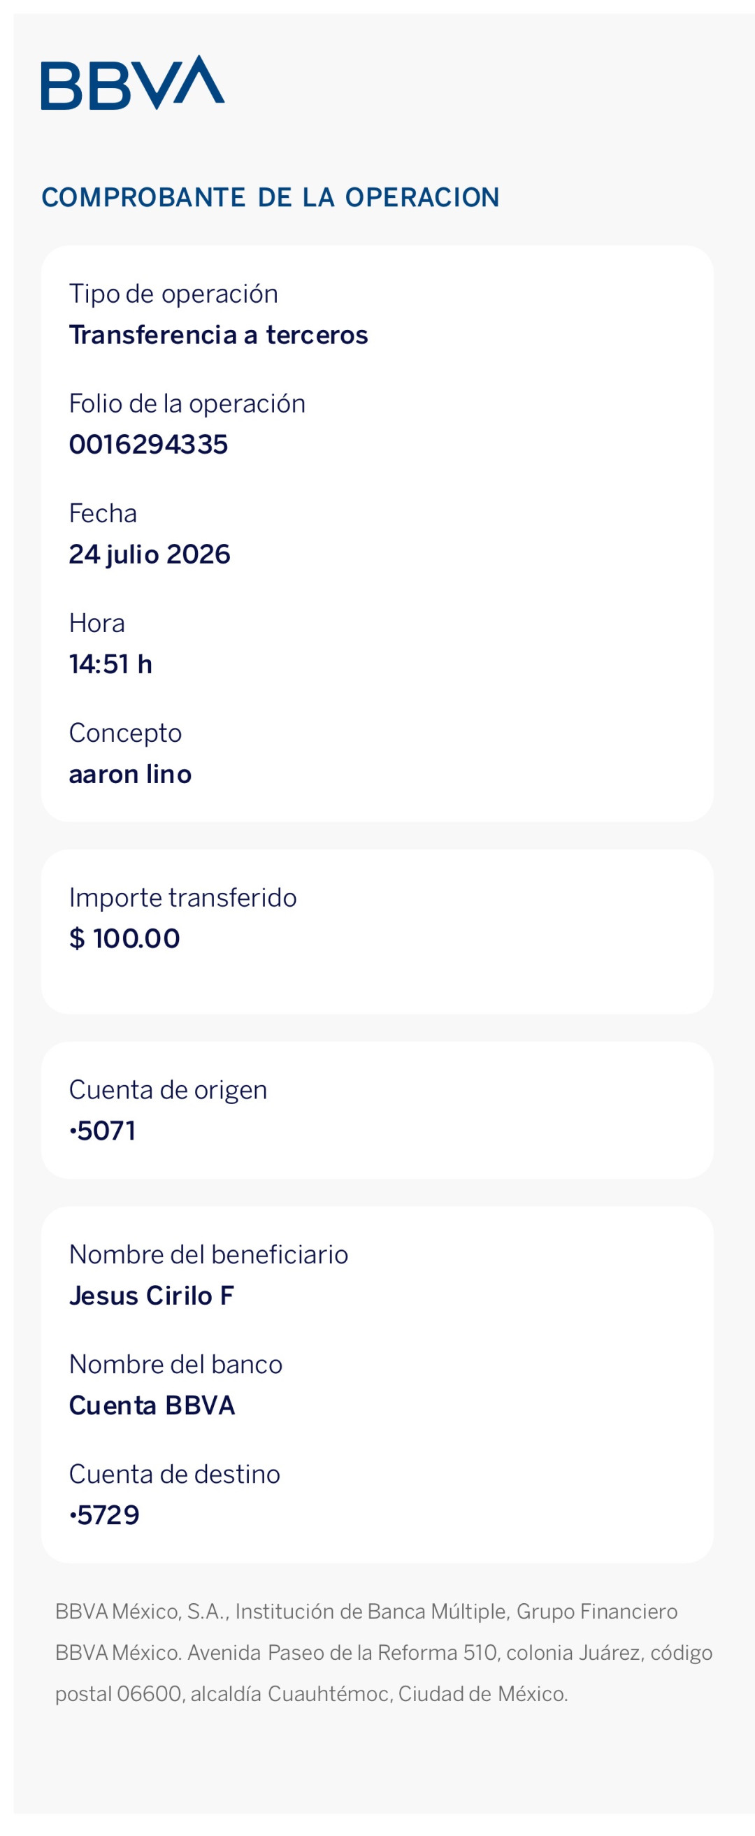Click the time value 14:51 h

pyautogui.click(x=110, y=664)
